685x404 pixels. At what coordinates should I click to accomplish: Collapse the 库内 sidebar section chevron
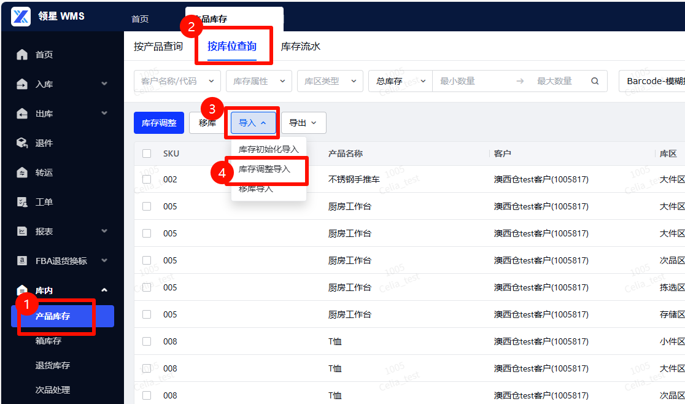point(104,290)
